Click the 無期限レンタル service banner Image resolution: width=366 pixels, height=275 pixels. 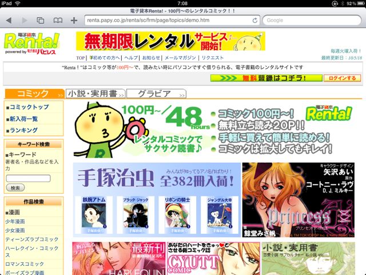coord(170,41)
